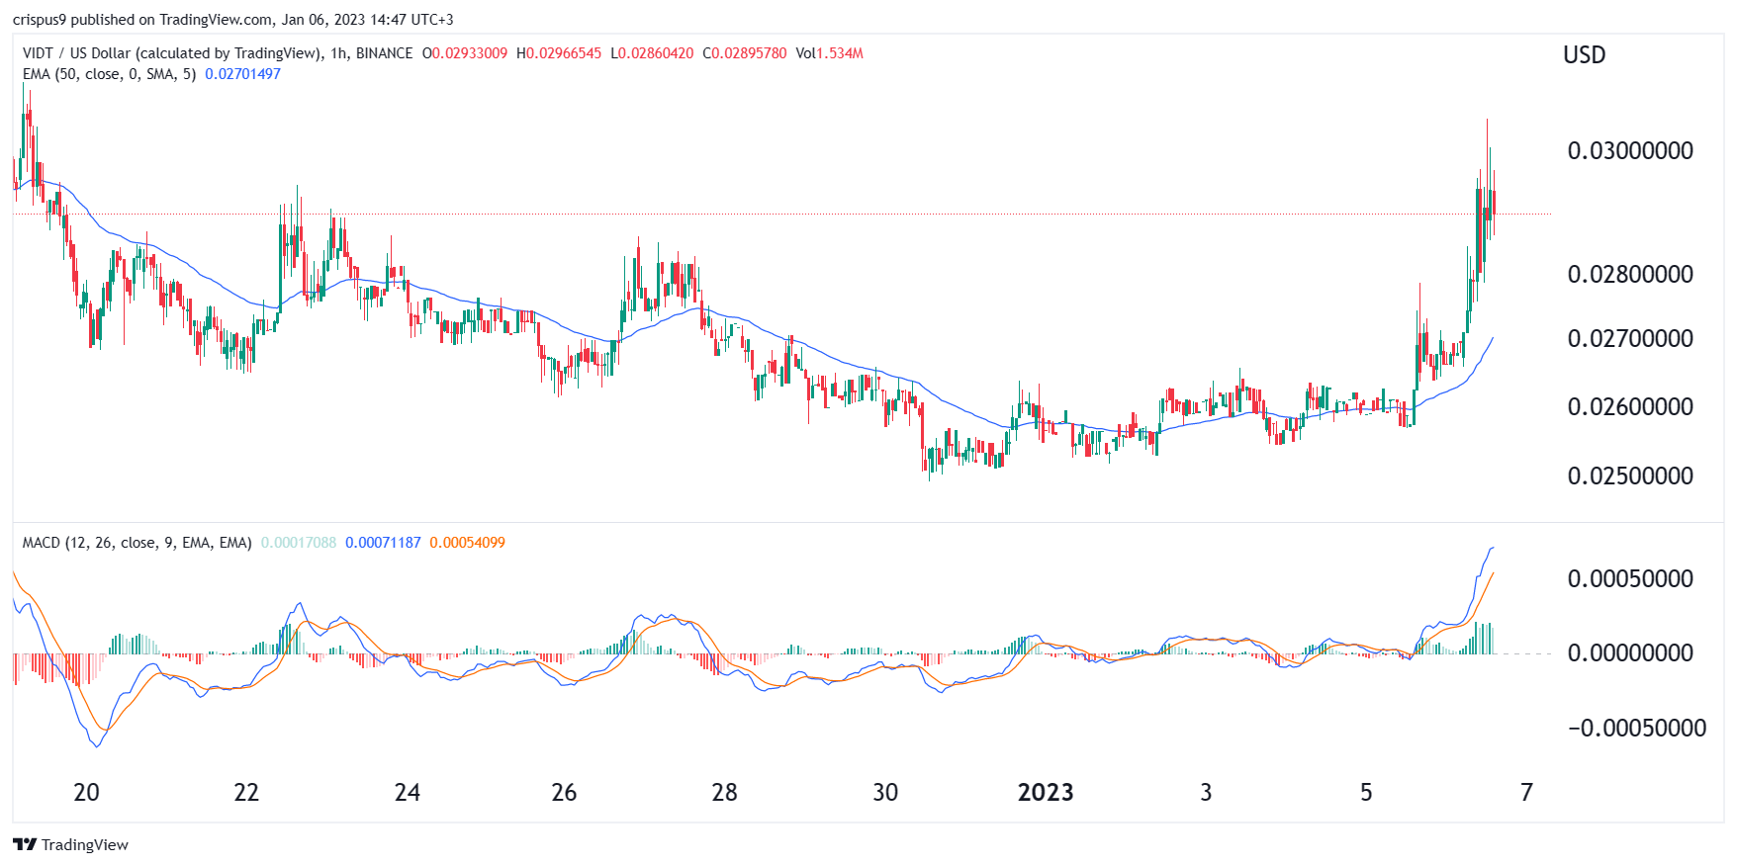Click the USD currency label
The image size is (1737, 866).
coord(1584,55)
